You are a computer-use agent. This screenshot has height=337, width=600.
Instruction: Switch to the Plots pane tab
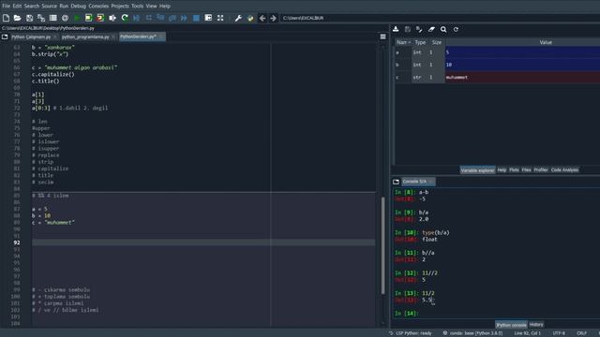point(514,169)
